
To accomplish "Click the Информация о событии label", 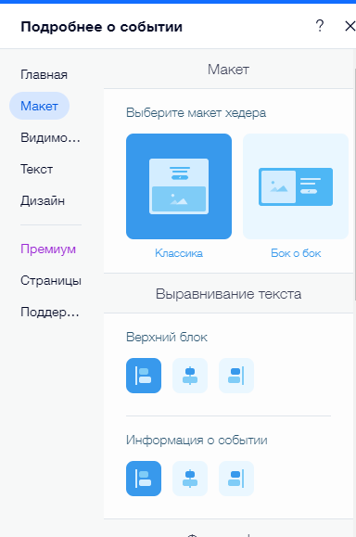I will click(197, 440).
